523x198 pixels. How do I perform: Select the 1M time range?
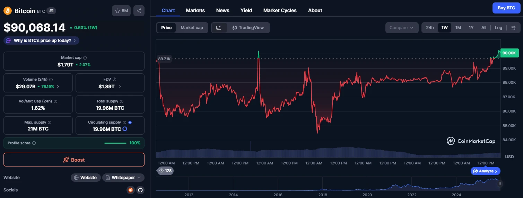click(x=458, y=28)
